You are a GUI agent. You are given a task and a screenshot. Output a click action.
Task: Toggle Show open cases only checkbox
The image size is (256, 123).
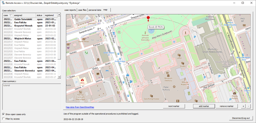coord(4,114)
